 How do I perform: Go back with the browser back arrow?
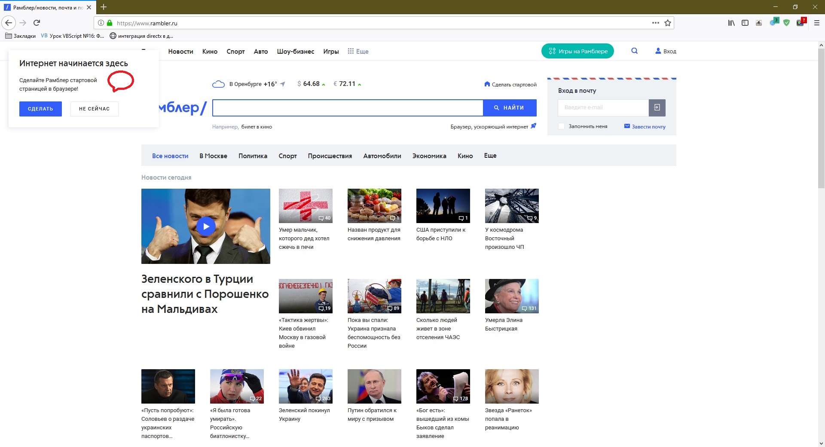pyautogui.click(x=9, y=23)
